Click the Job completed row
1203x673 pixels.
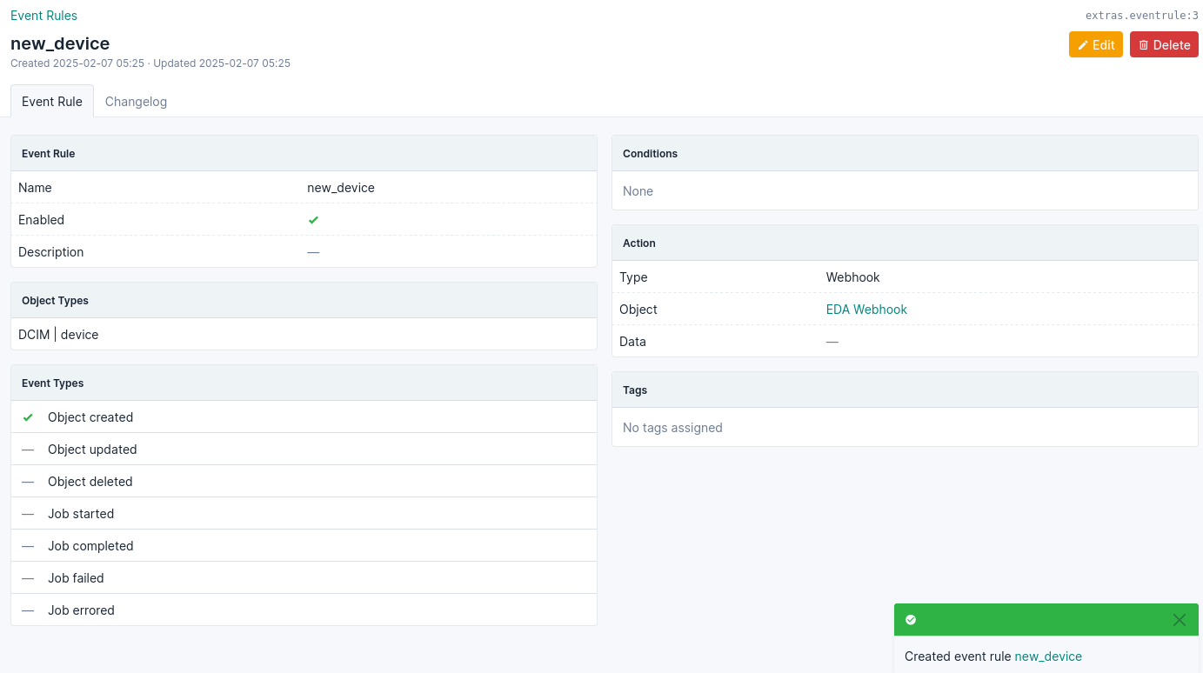pos(304,546)
